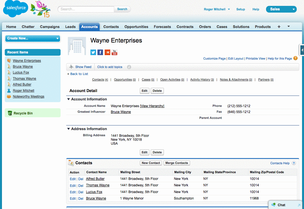
Task: Open the YouTube social icon
Action: [114, 52]
